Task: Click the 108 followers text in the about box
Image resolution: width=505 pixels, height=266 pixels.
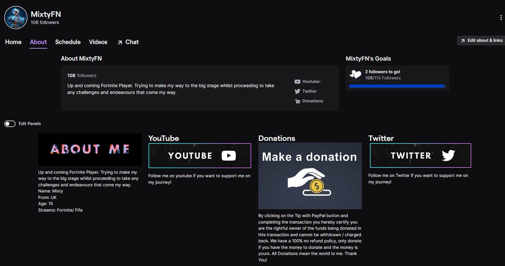Action: point(82,76)
